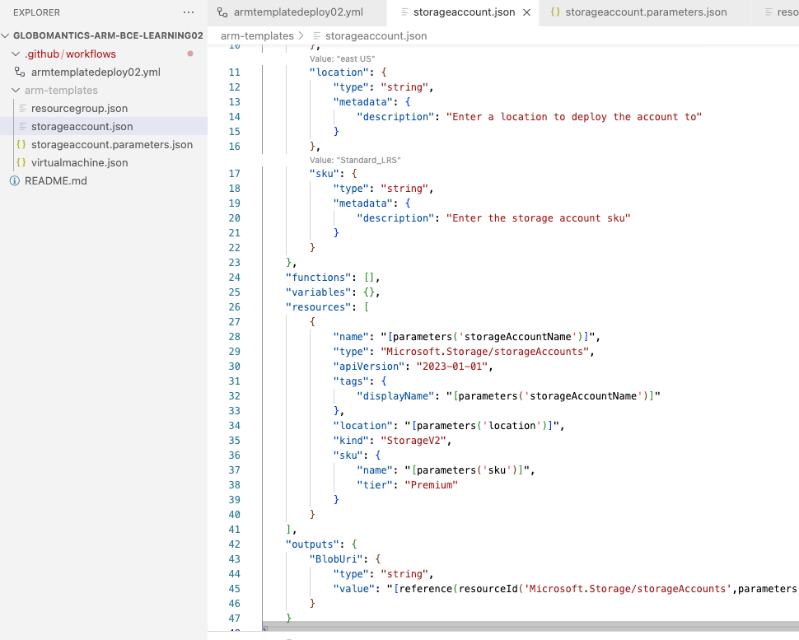The height and width of the screenshot is (640, 799).
Task: Click the modified dot on .github/workflows folder
Action: pyautogui.click(x=190, y=54)
